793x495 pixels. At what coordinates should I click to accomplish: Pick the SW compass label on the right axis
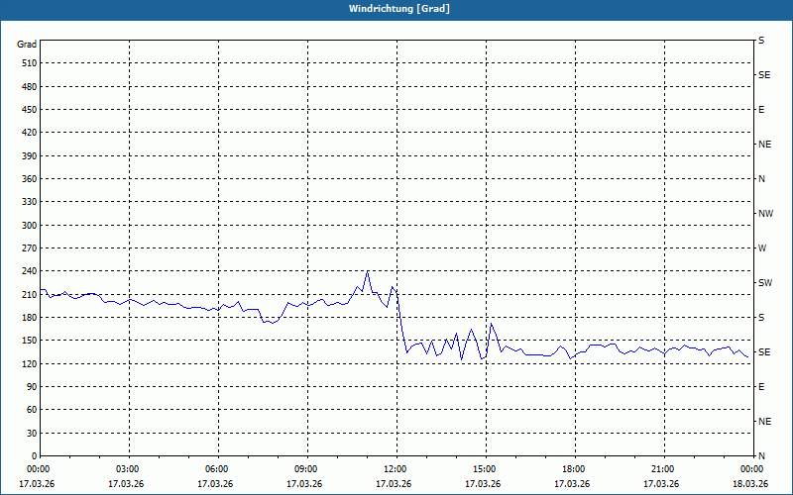pos(764,283)
